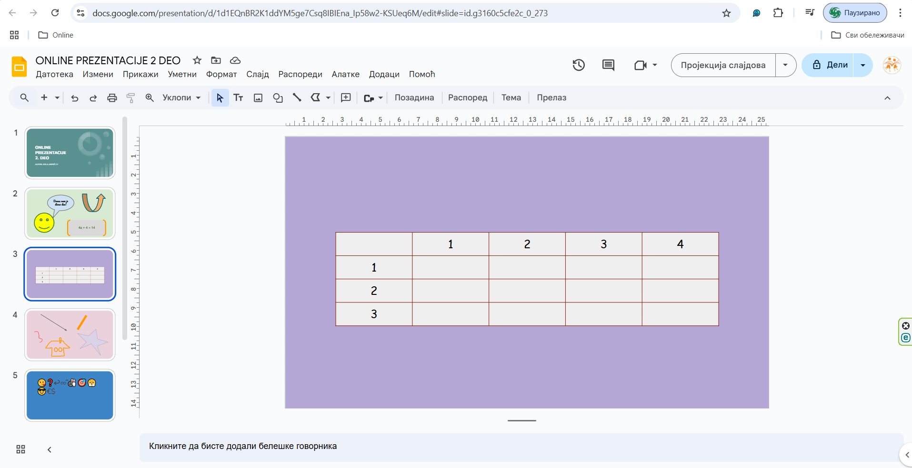Open the Формат menu
The image size is (912, 468).
[x=221, y=74]
